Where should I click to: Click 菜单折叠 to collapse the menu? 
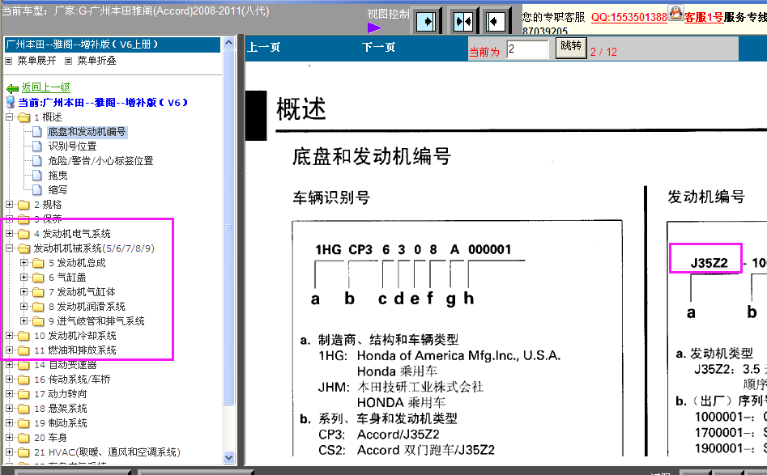[x=97, y=61]
